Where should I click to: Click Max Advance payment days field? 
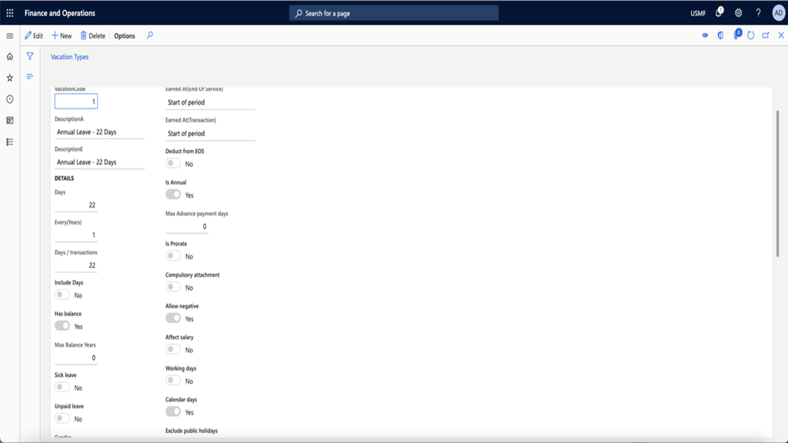pyautogui.click(x=187, y=226)
